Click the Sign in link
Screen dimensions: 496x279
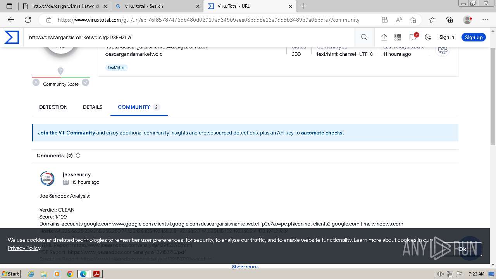[x=446, y=37]
